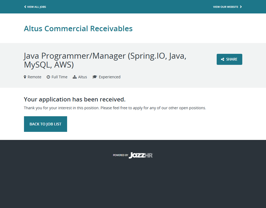Click the Remote location label
The width and height of the screenshot is (266, 208).
[34, 77]
